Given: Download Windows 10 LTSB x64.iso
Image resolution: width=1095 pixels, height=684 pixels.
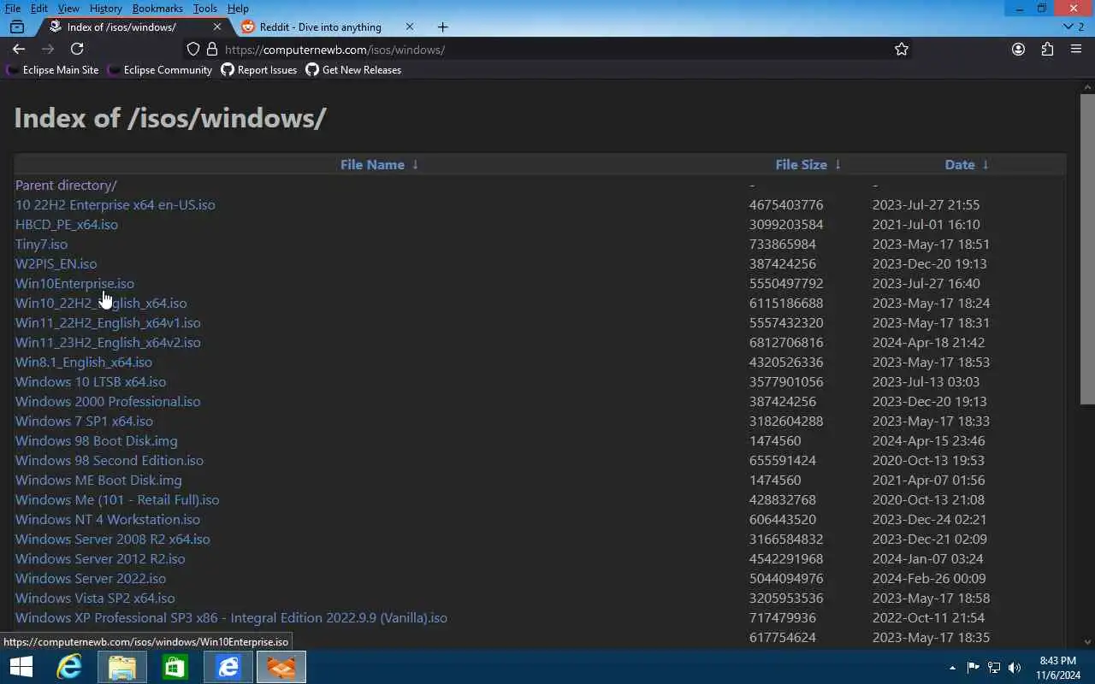Looking at the screenshot, I should point(91,381).
